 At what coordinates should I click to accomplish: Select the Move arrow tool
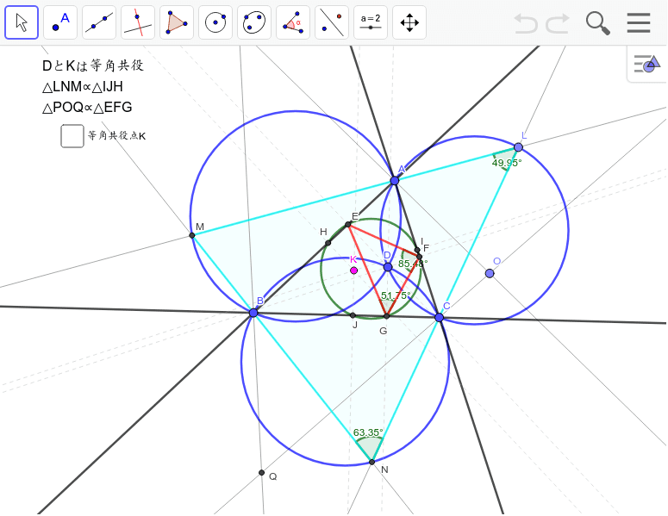pyautogui.click(x=22, y=22)
